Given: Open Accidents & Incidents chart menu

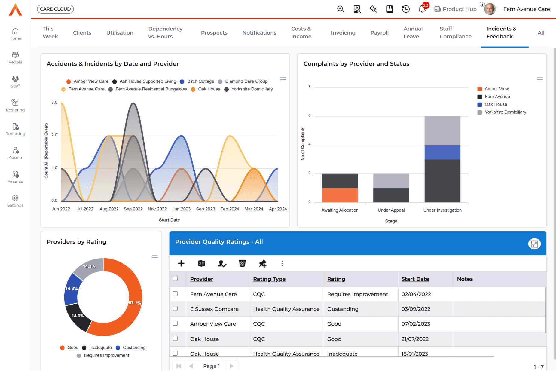Looking at the screenshot, I should (283, 79).
